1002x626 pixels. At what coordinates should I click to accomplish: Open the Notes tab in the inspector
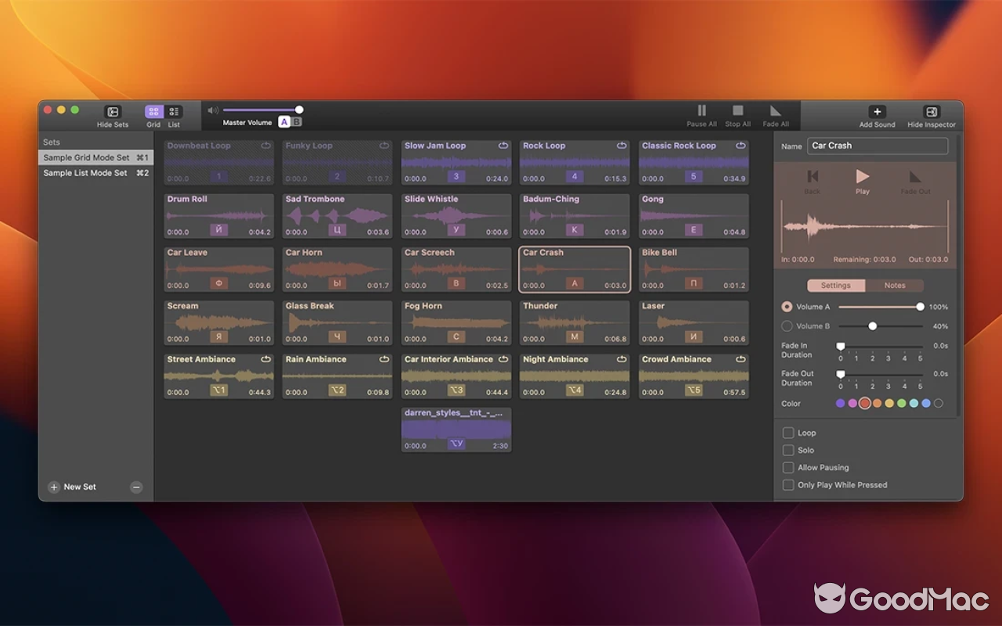896,285
